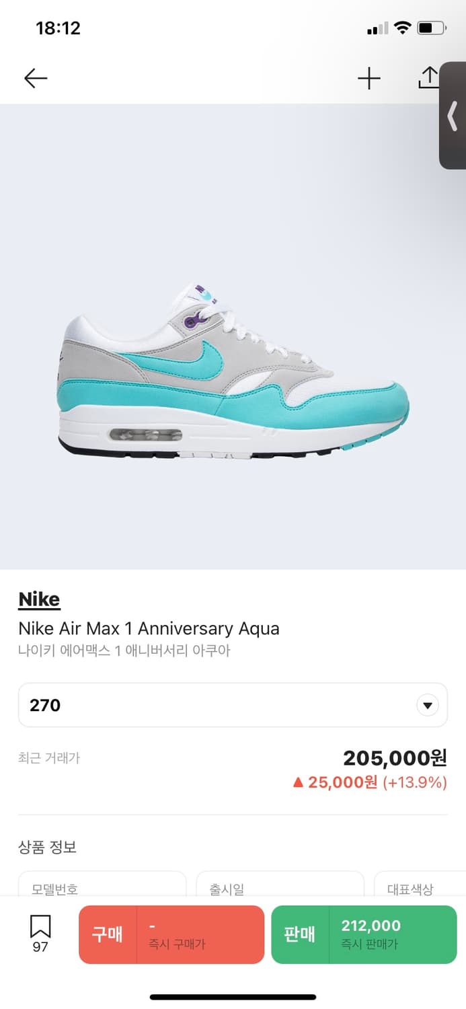466x1009 pixels.
Task: Click the circled down arrow in size selector
Action: click(x=428, y=706)
